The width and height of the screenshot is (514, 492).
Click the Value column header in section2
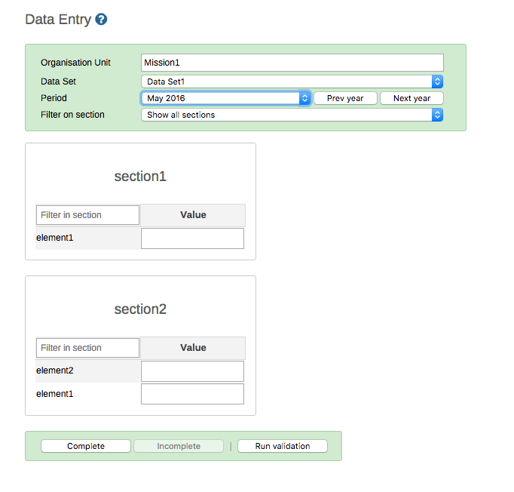click(x=193, y=348)
